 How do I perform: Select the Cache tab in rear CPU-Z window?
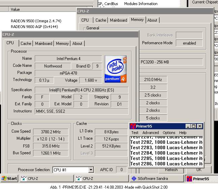point(101,20)
